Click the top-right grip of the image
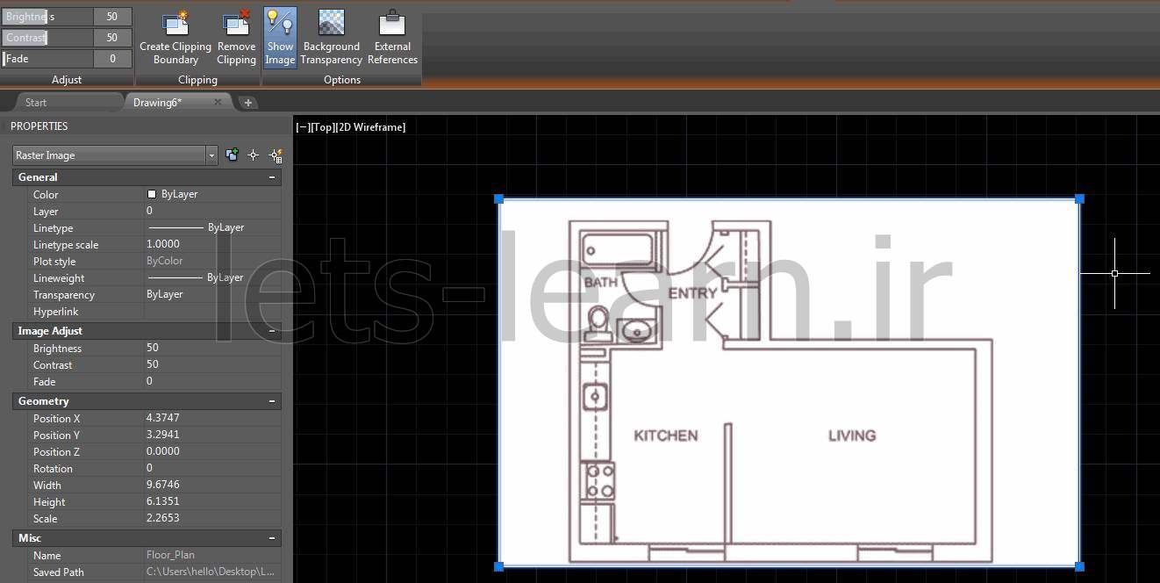 pyautogui.click(x=1079, y=199)
